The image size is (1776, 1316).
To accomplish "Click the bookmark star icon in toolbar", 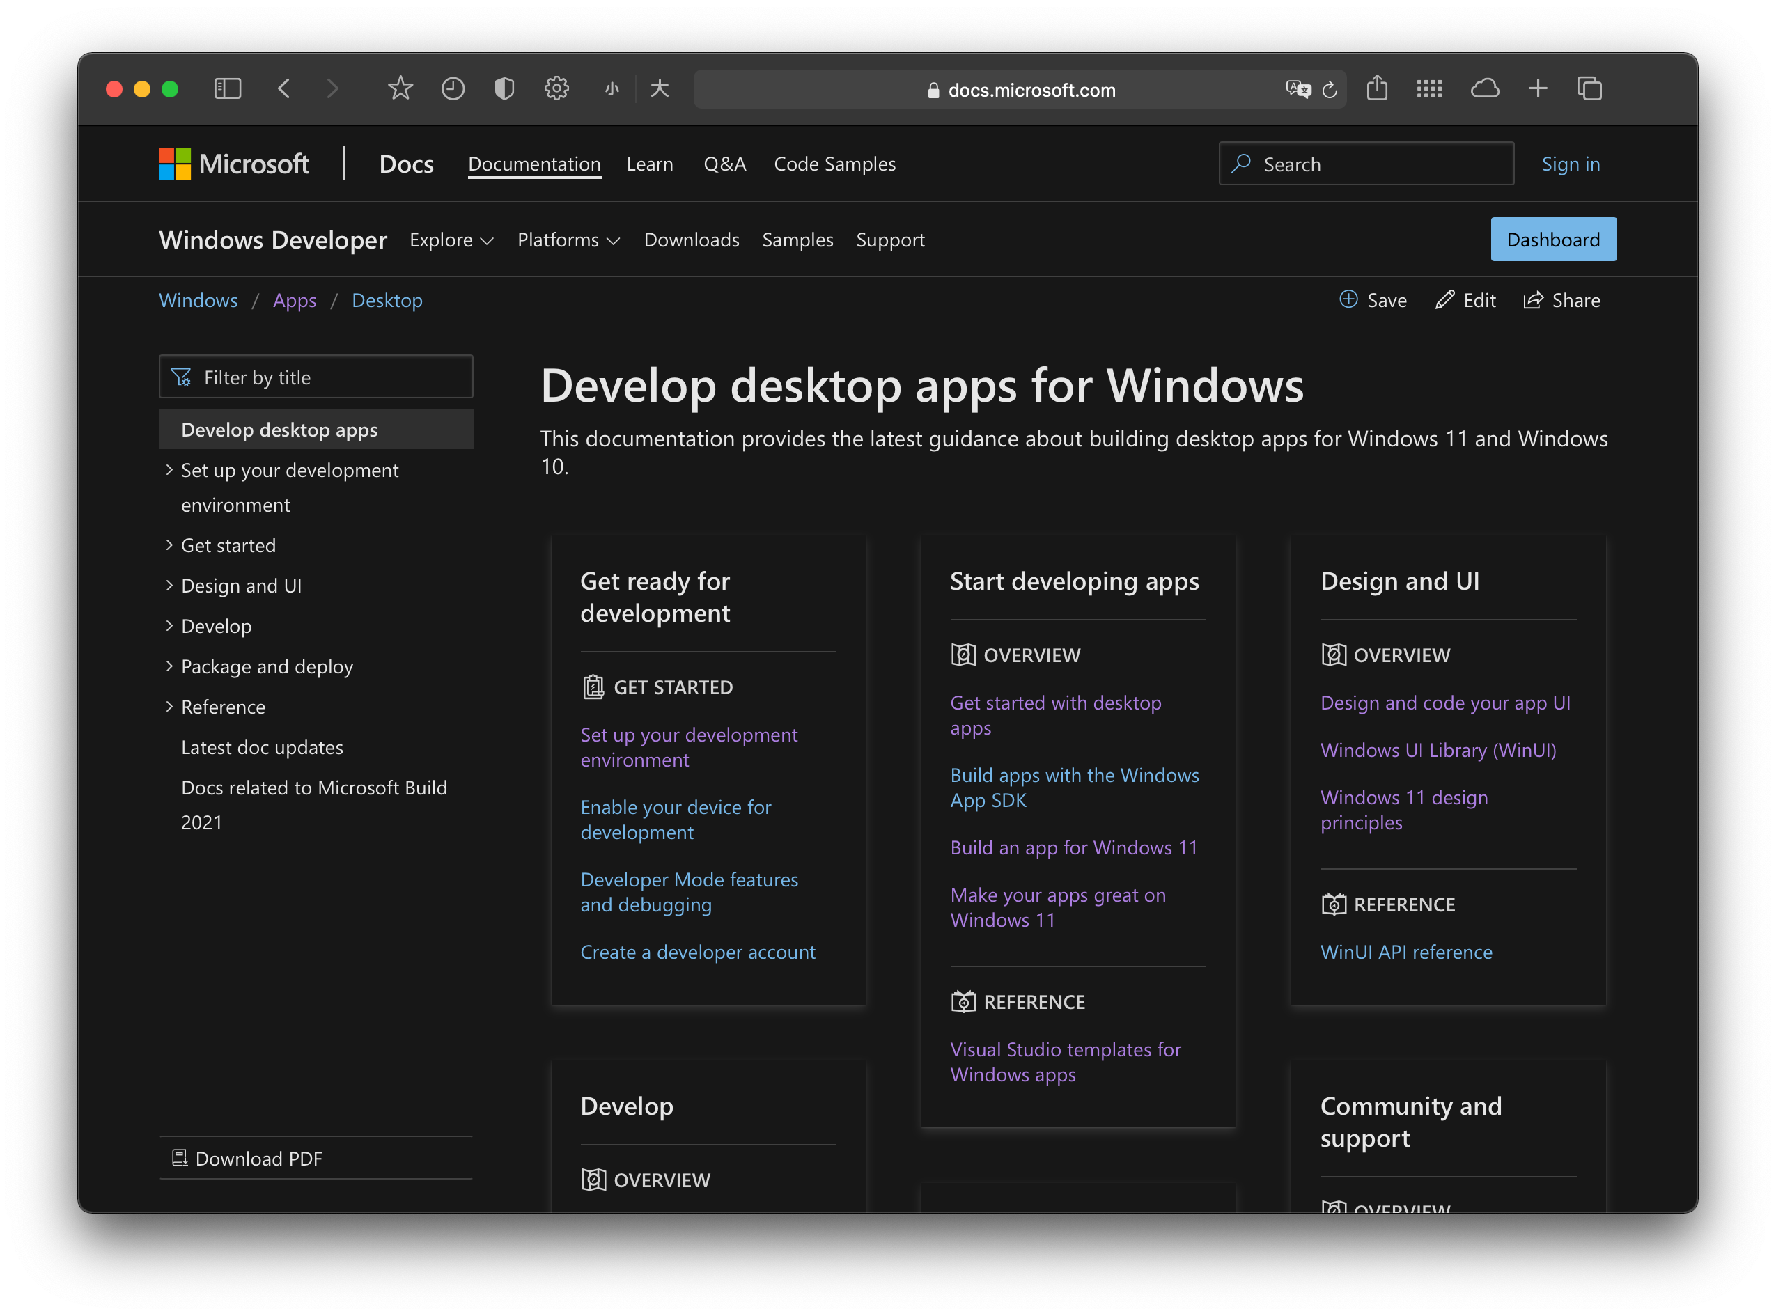I will pos(400,88).
